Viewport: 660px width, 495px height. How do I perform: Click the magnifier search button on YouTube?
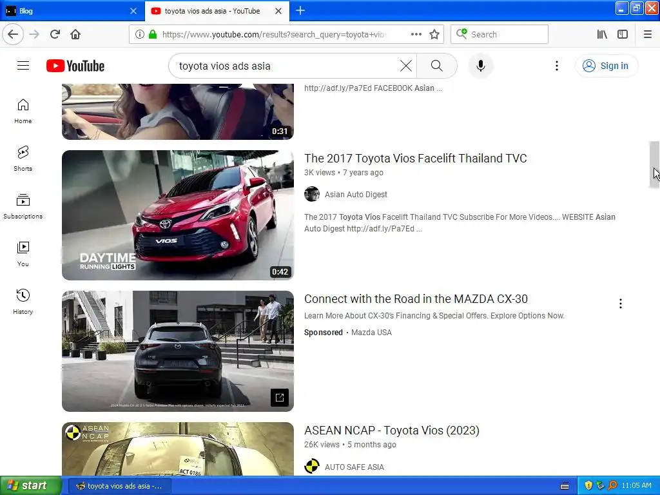tap(436, 66)
